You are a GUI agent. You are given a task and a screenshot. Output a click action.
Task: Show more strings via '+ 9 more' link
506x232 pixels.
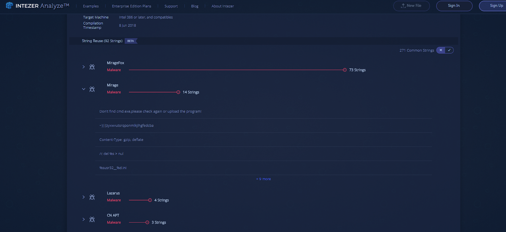coord(263,179)
